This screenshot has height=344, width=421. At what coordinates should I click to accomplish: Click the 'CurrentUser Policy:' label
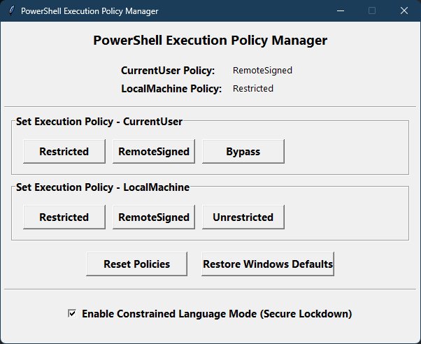[168, 71]
